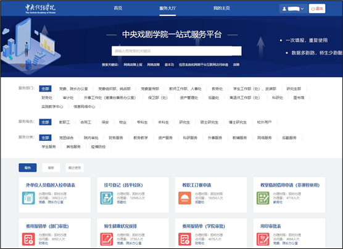Open the 教室临时借用申请 green icon
This screenshot has height=249, width=343.
(x=263, y=198)
